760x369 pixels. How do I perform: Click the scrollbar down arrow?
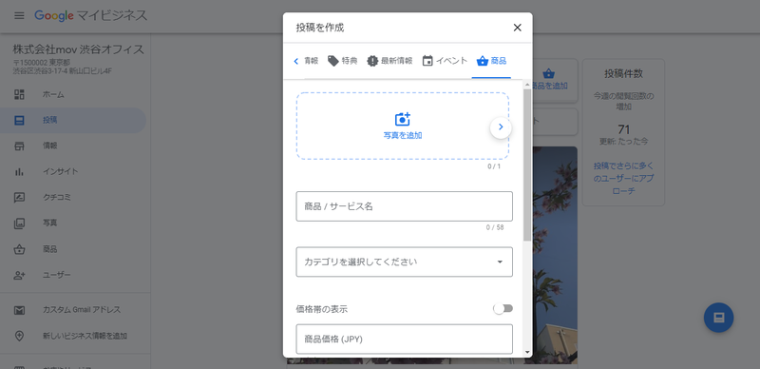[x=527, y=353]
